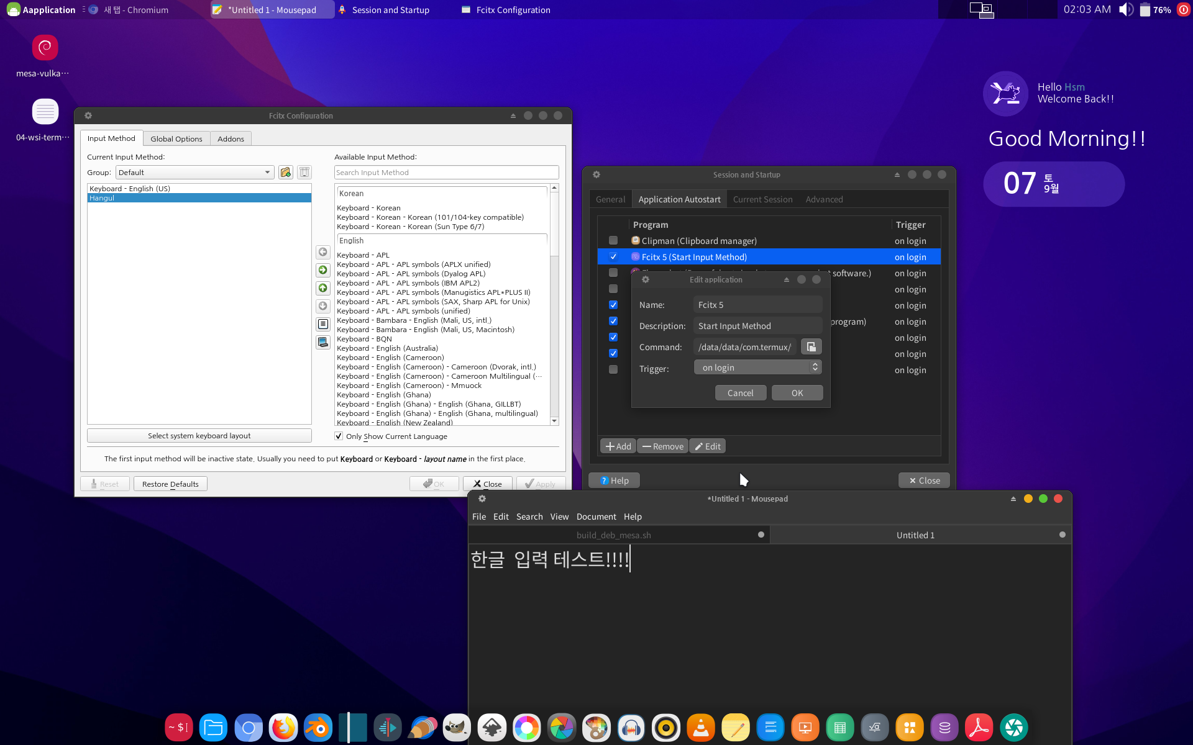Screen dimensions: 1193x745
Task: Click the left-arrow remove input method button
Action: (x=323, y=252)
